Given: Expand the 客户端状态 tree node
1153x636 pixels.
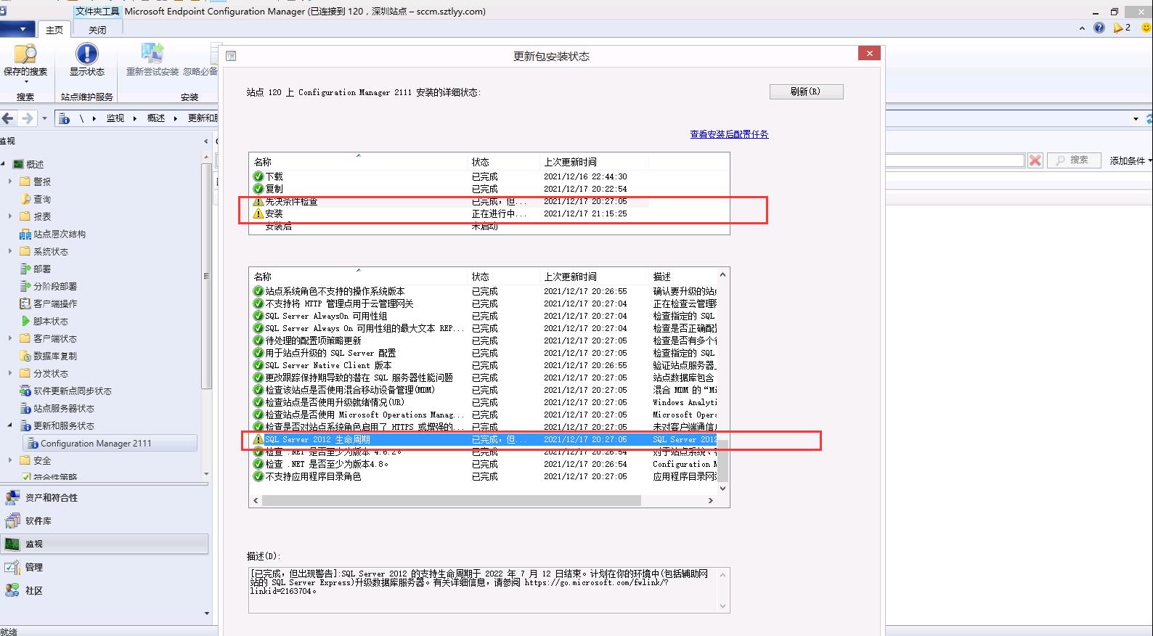Looking at the screenshot, I should pos(10,338).
